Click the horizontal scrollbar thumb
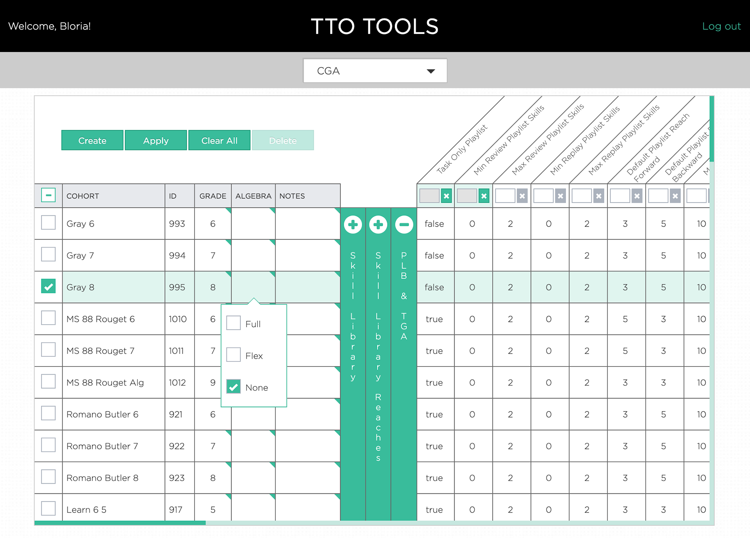 point(120,523)
